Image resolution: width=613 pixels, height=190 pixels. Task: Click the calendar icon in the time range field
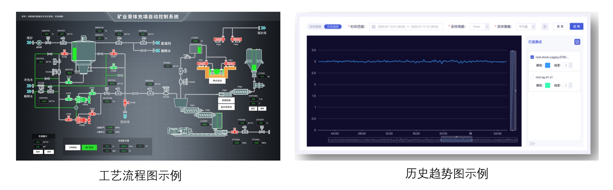coord(374,27)
